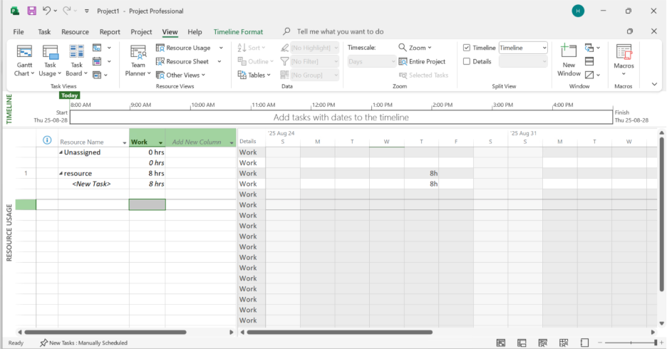Open the Resource Sheet dropdown arrow
This screenshot has height=349, width=667.
(219, 61)
